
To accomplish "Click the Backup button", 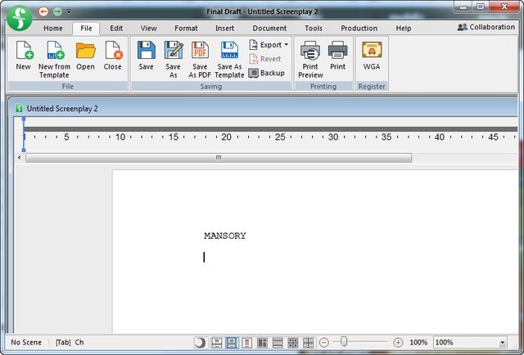I will [x=267, y=73].
